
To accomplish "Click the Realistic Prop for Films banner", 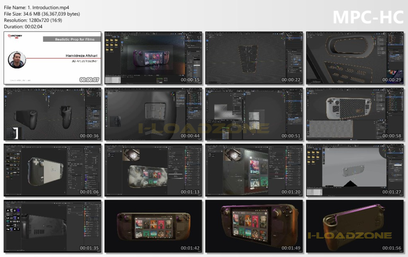I will 72,39.
